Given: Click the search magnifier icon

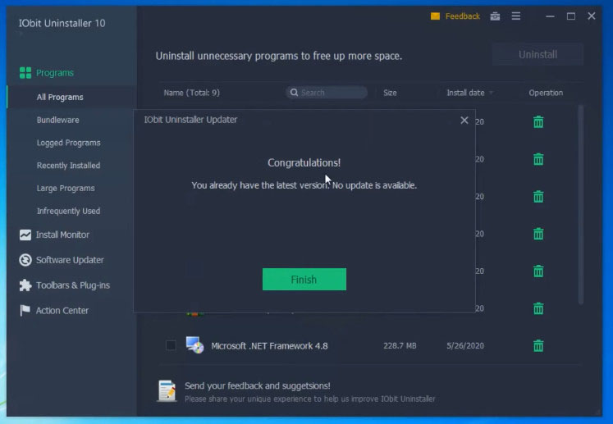Looking at the screenshot, I should [294, 93].
